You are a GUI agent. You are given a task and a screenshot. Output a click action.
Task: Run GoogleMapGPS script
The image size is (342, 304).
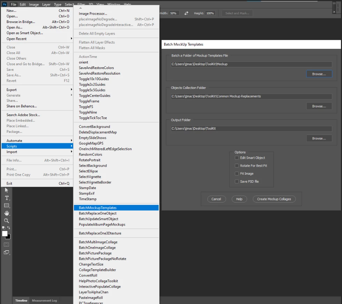pos(116,143)
